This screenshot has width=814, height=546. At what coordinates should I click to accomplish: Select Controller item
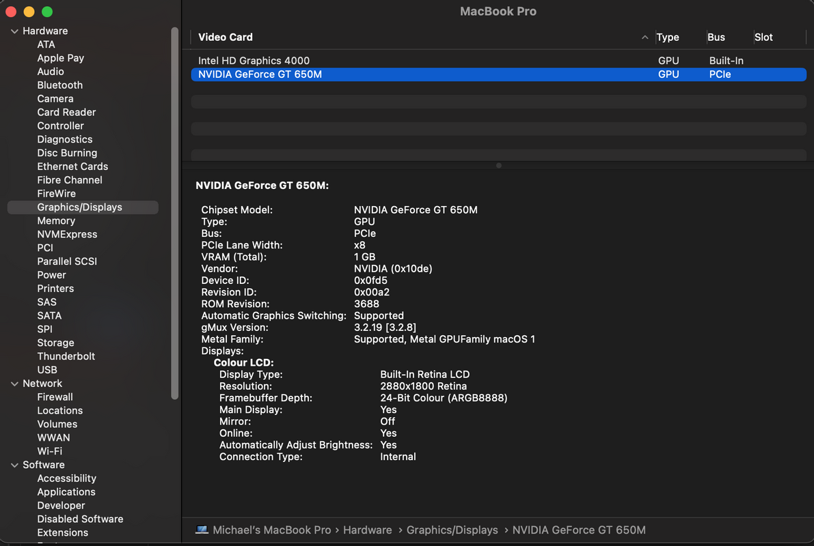60,126
